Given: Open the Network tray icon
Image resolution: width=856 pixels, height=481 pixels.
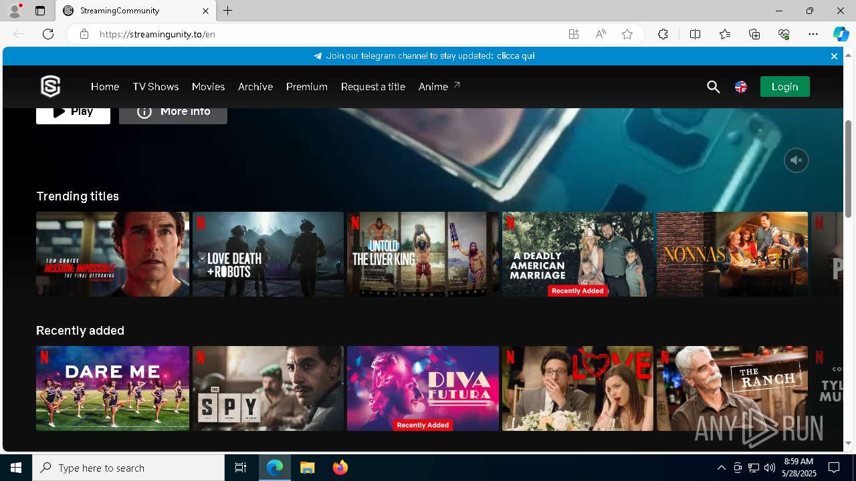Looking at the screenshot, I should tap(753, 468).
